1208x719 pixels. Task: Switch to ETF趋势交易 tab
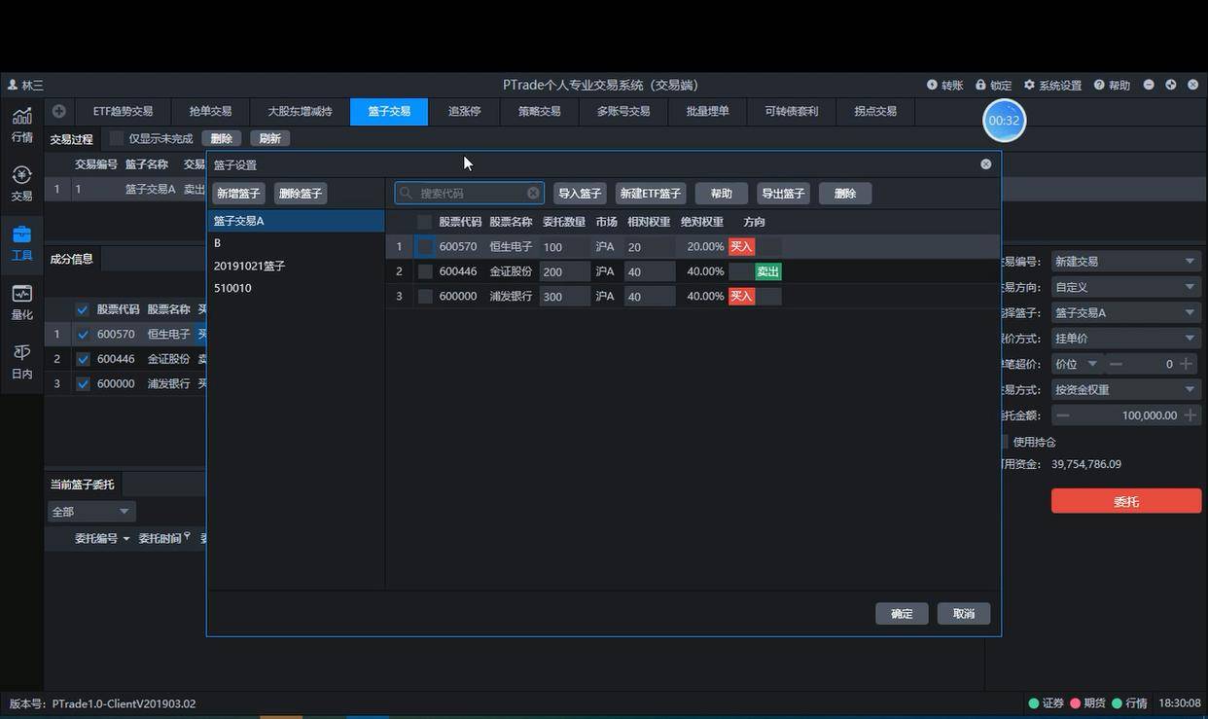pos(123,111)
